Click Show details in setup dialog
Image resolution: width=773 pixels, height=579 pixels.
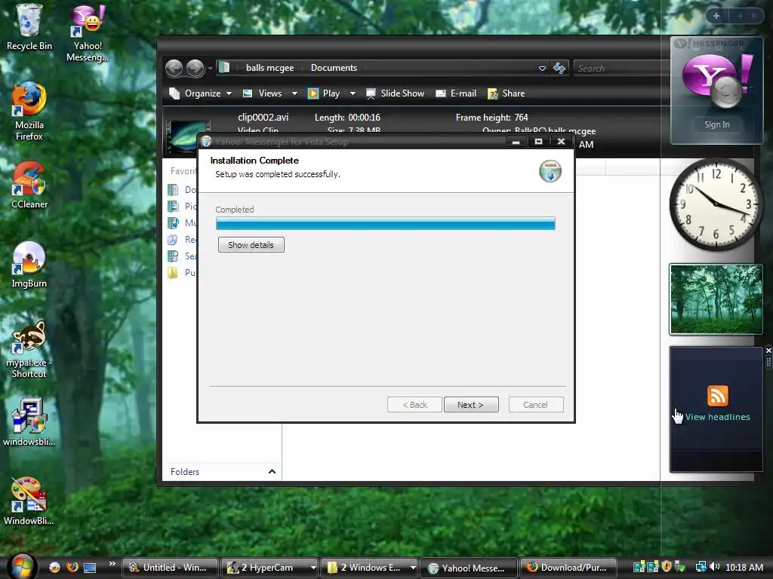coord(251,245)
